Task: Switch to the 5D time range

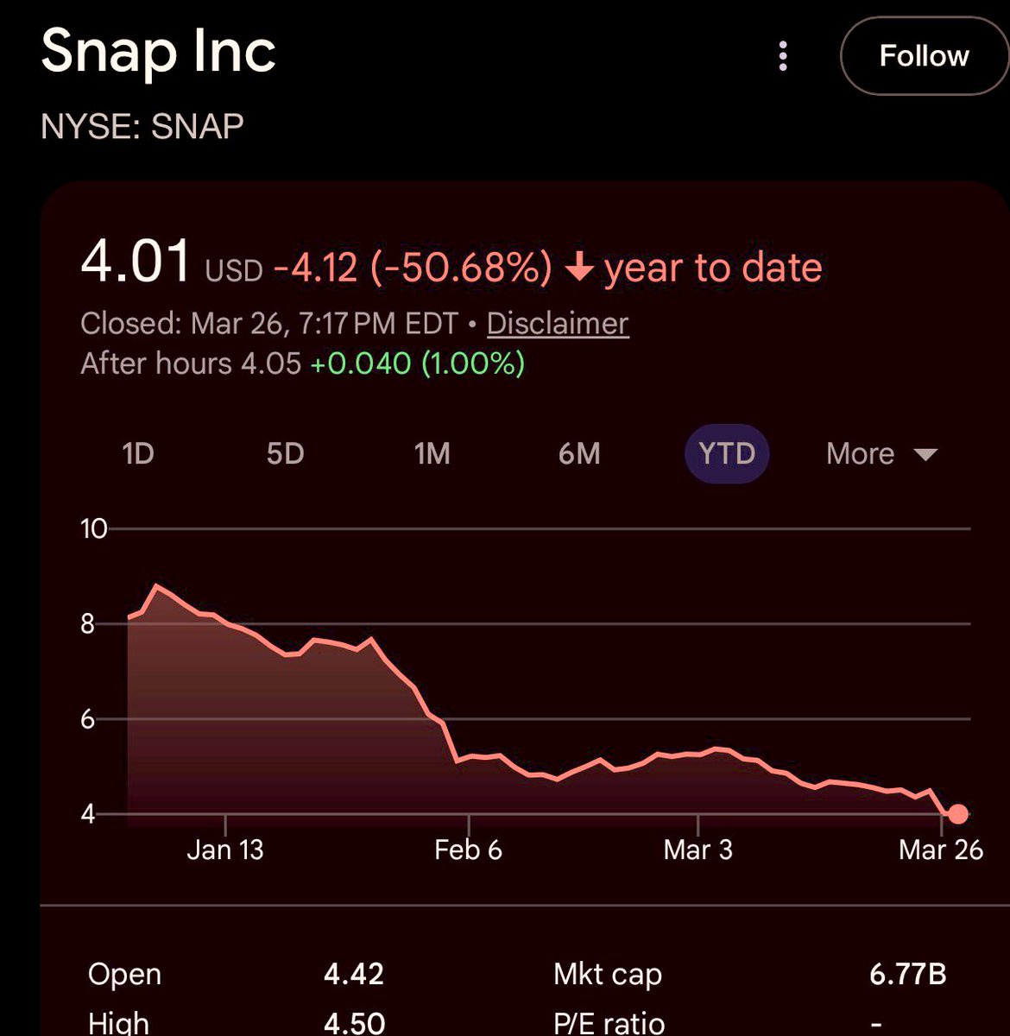Action: (285, 453)
